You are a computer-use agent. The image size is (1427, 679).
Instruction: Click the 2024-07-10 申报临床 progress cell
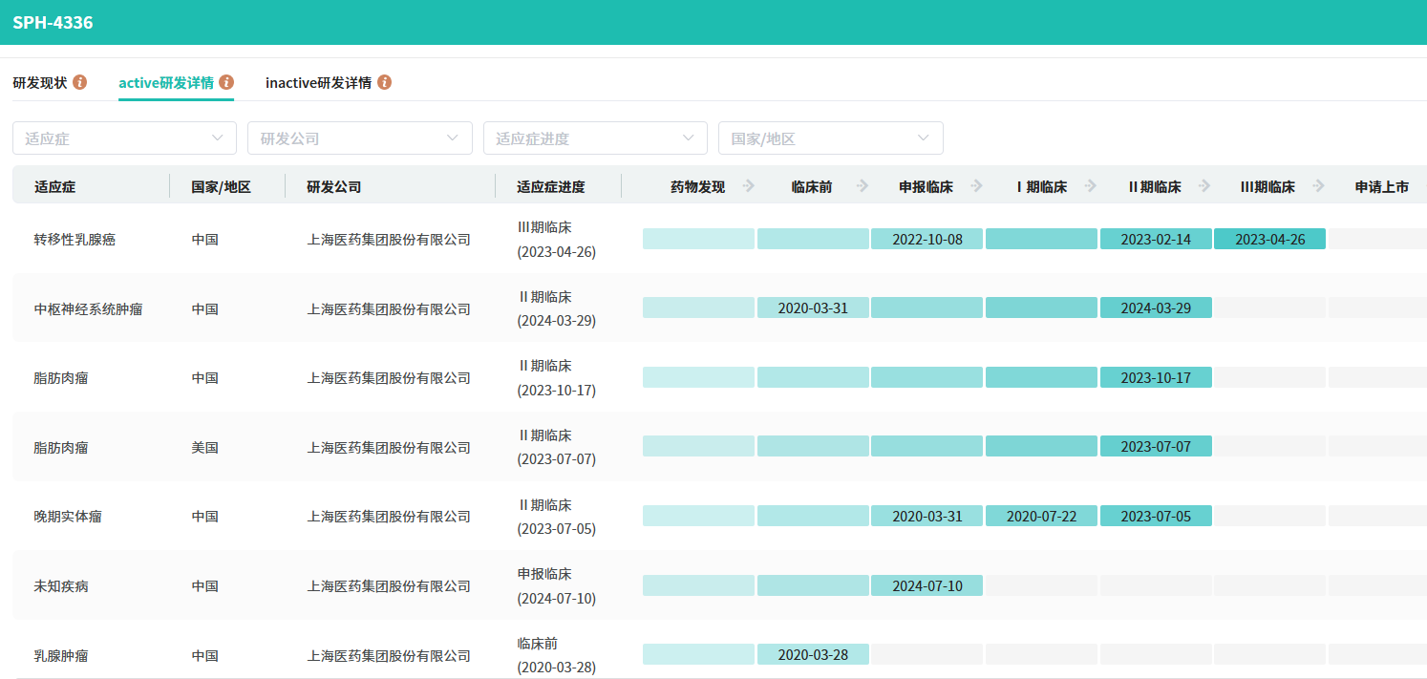[x=926, y=586]
